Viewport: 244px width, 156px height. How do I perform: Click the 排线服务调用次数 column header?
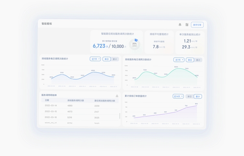76,100
